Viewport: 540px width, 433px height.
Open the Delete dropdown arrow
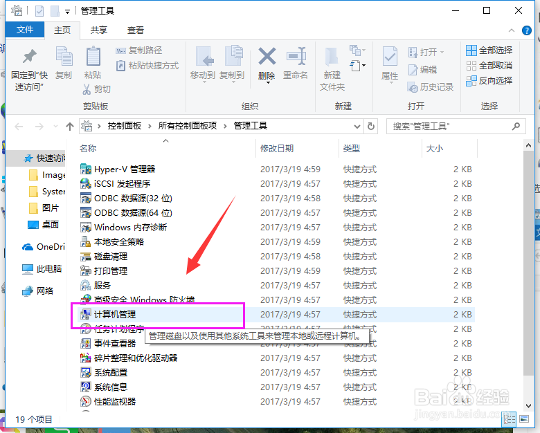(x=267, y=83)
